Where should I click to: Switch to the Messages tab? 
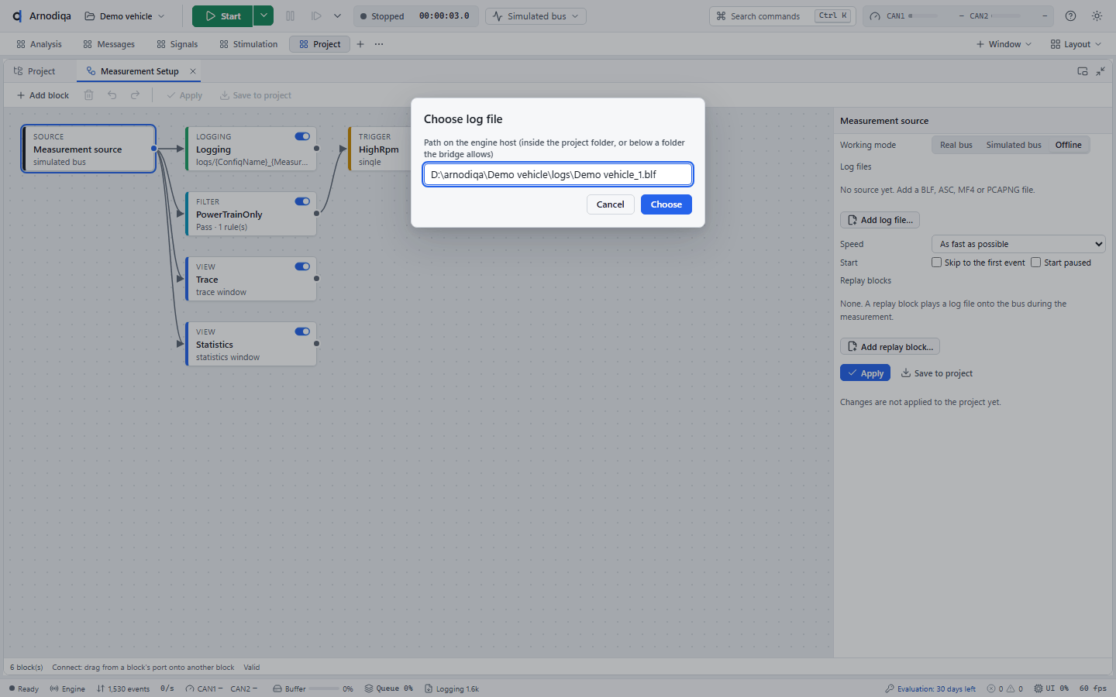(109, 44)
